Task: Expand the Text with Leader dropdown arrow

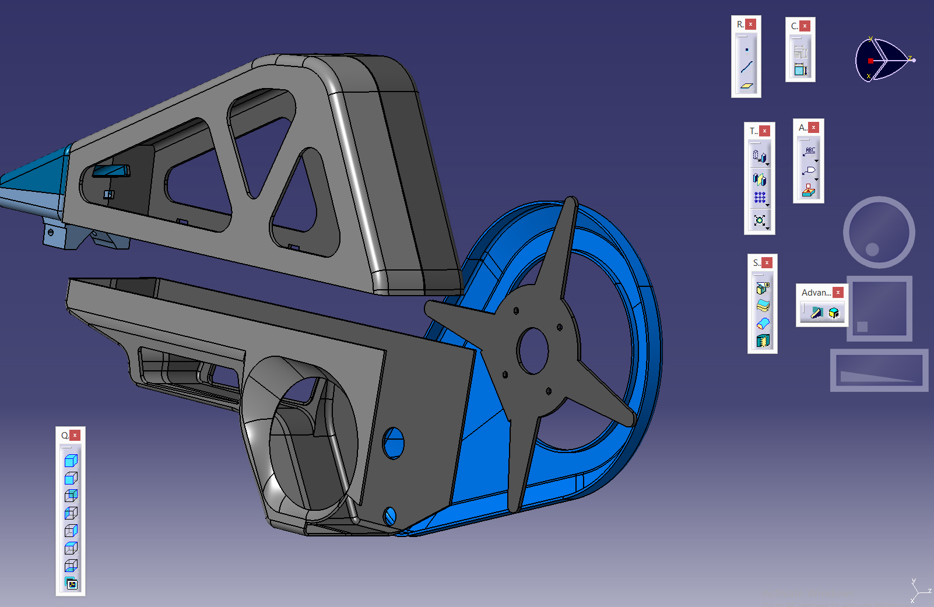Action: pos(816,161)
